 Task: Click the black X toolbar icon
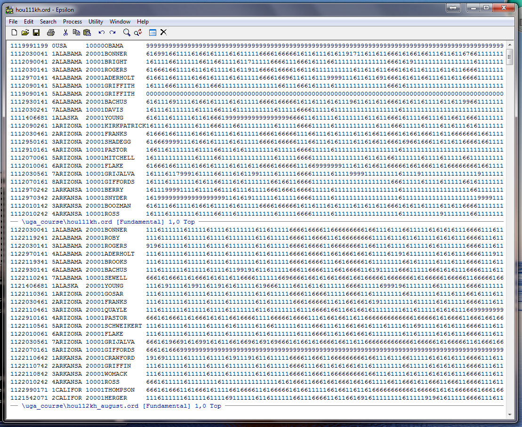click(x=163, y=32)
